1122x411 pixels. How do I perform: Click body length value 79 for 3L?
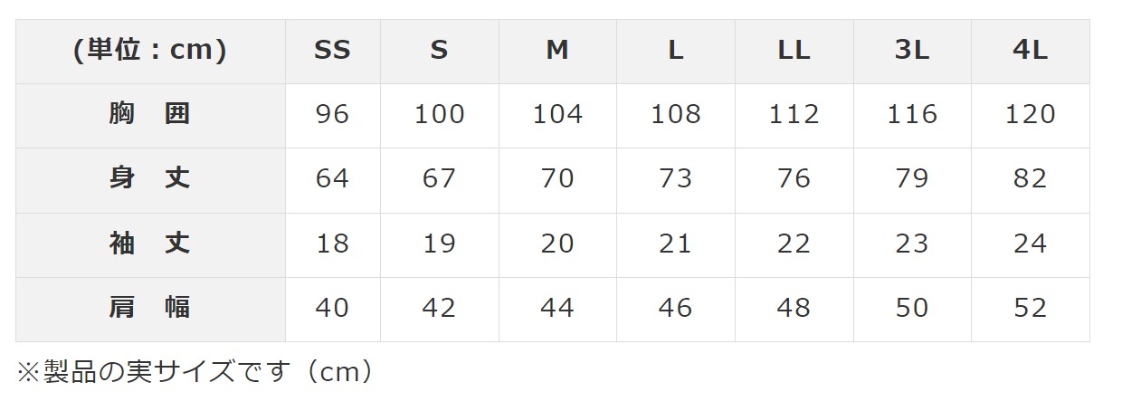911,178
